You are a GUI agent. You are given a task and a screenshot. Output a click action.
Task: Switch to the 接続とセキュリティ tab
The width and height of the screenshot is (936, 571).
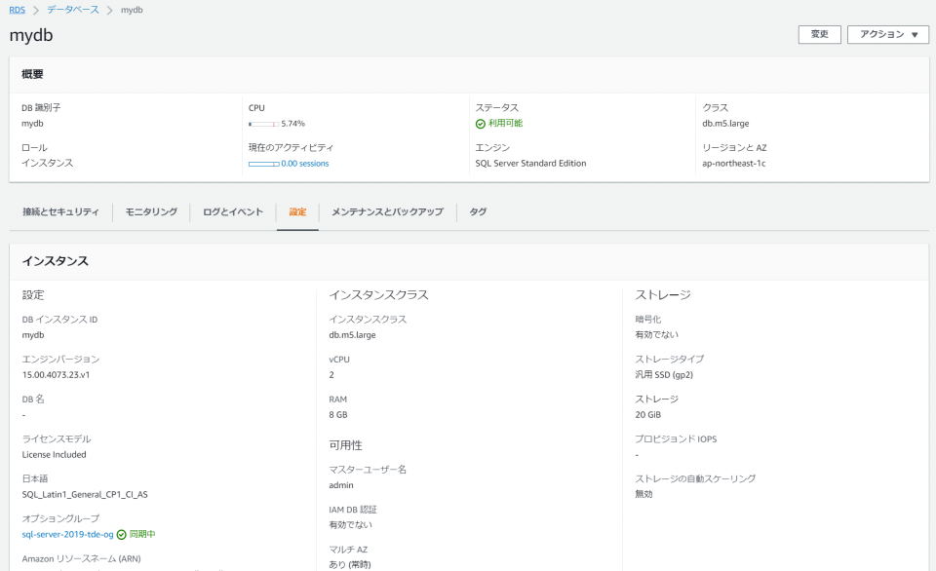(60, 211)
